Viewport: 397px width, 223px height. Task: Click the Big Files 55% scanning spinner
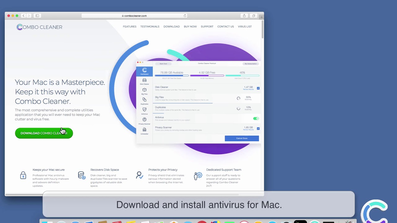click(239, 98)
